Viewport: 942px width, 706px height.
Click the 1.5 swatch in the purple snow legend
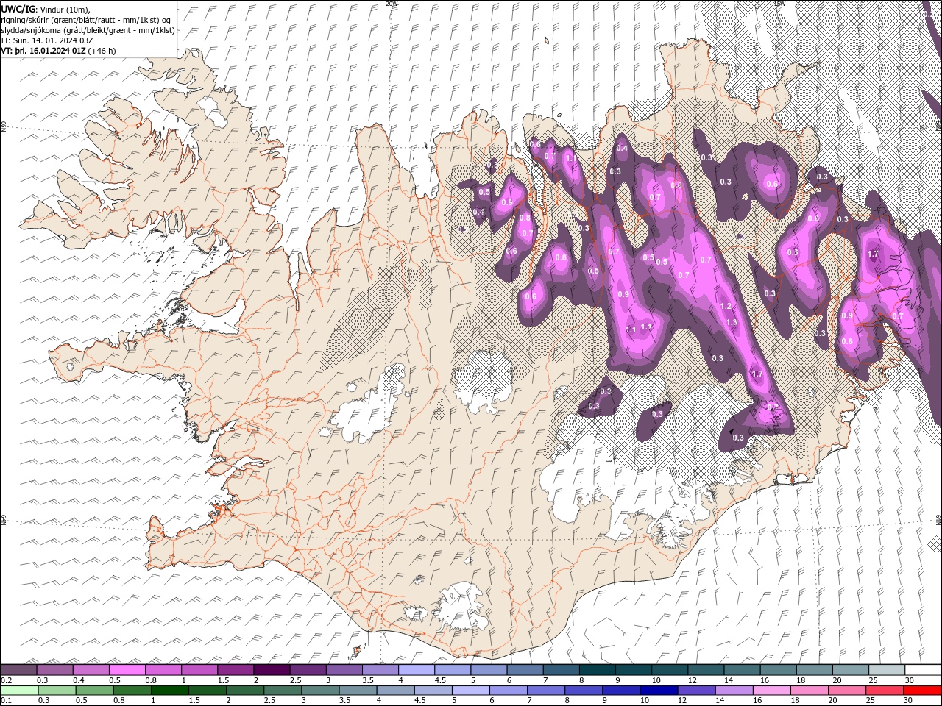tap(235, 669)
